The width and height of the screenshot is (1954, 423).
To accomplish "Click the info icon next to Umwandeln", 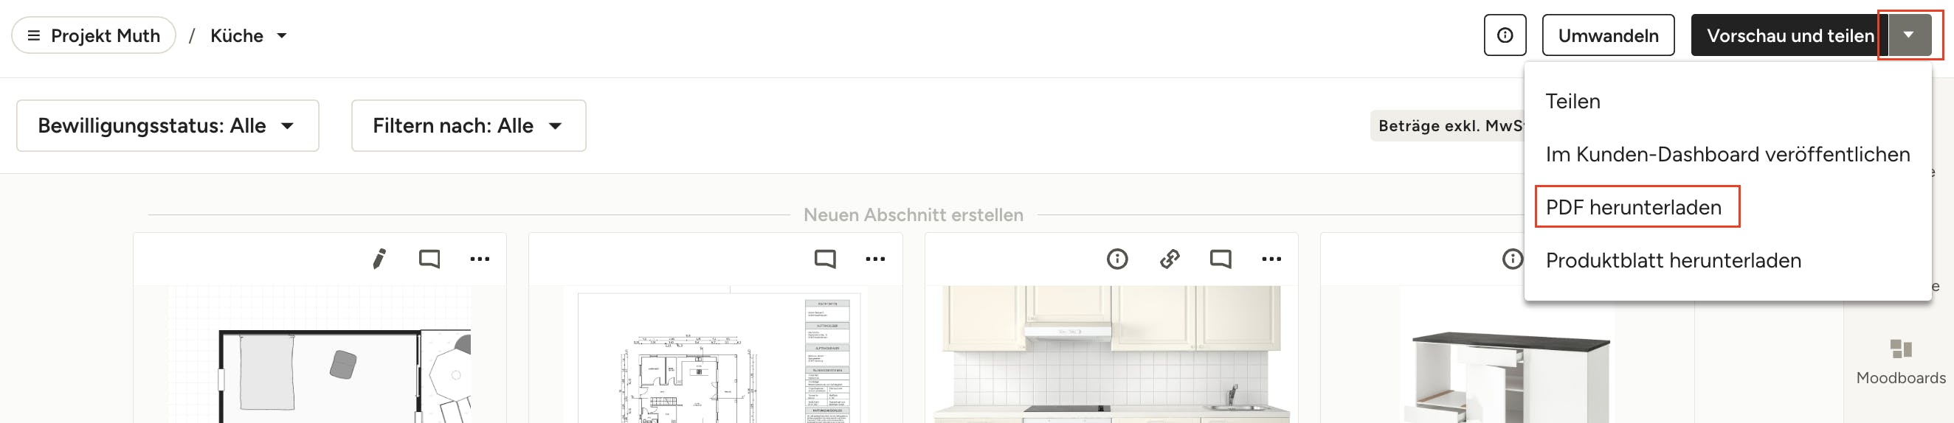I will click(1504, 35).
